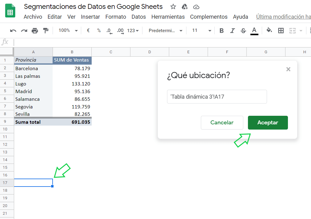Select the 691.035 total cell

72,122
